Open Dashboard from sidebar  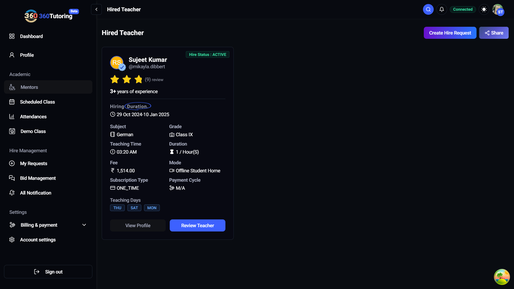[x=31, y=36]
